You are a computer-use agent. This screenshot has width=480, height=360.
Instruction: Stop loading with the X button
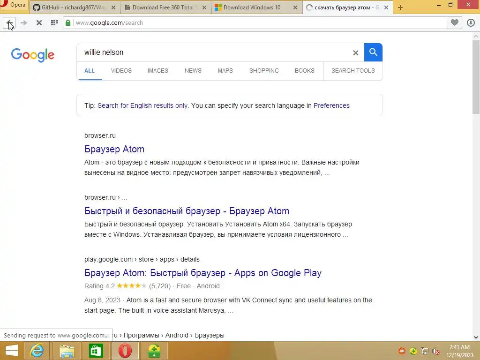[39, 22]
